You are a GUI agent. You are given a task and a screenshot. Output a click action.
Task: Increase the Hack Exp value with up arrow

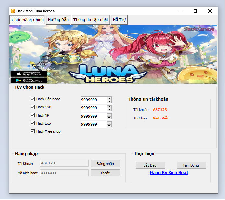109,123
